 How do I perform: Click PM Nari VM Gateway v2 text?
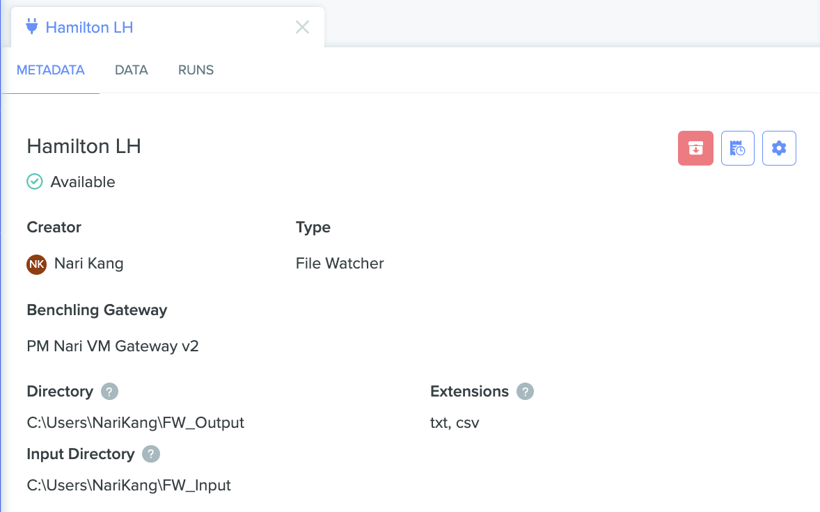click(113, 346)
